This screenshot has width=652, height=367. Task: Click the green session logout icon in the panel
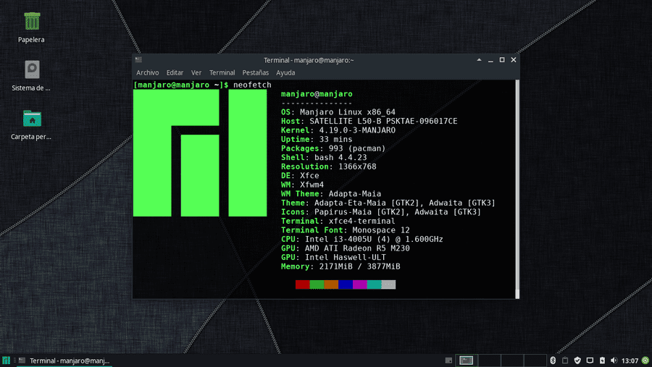pyautogui.click(x=645, y=360)
